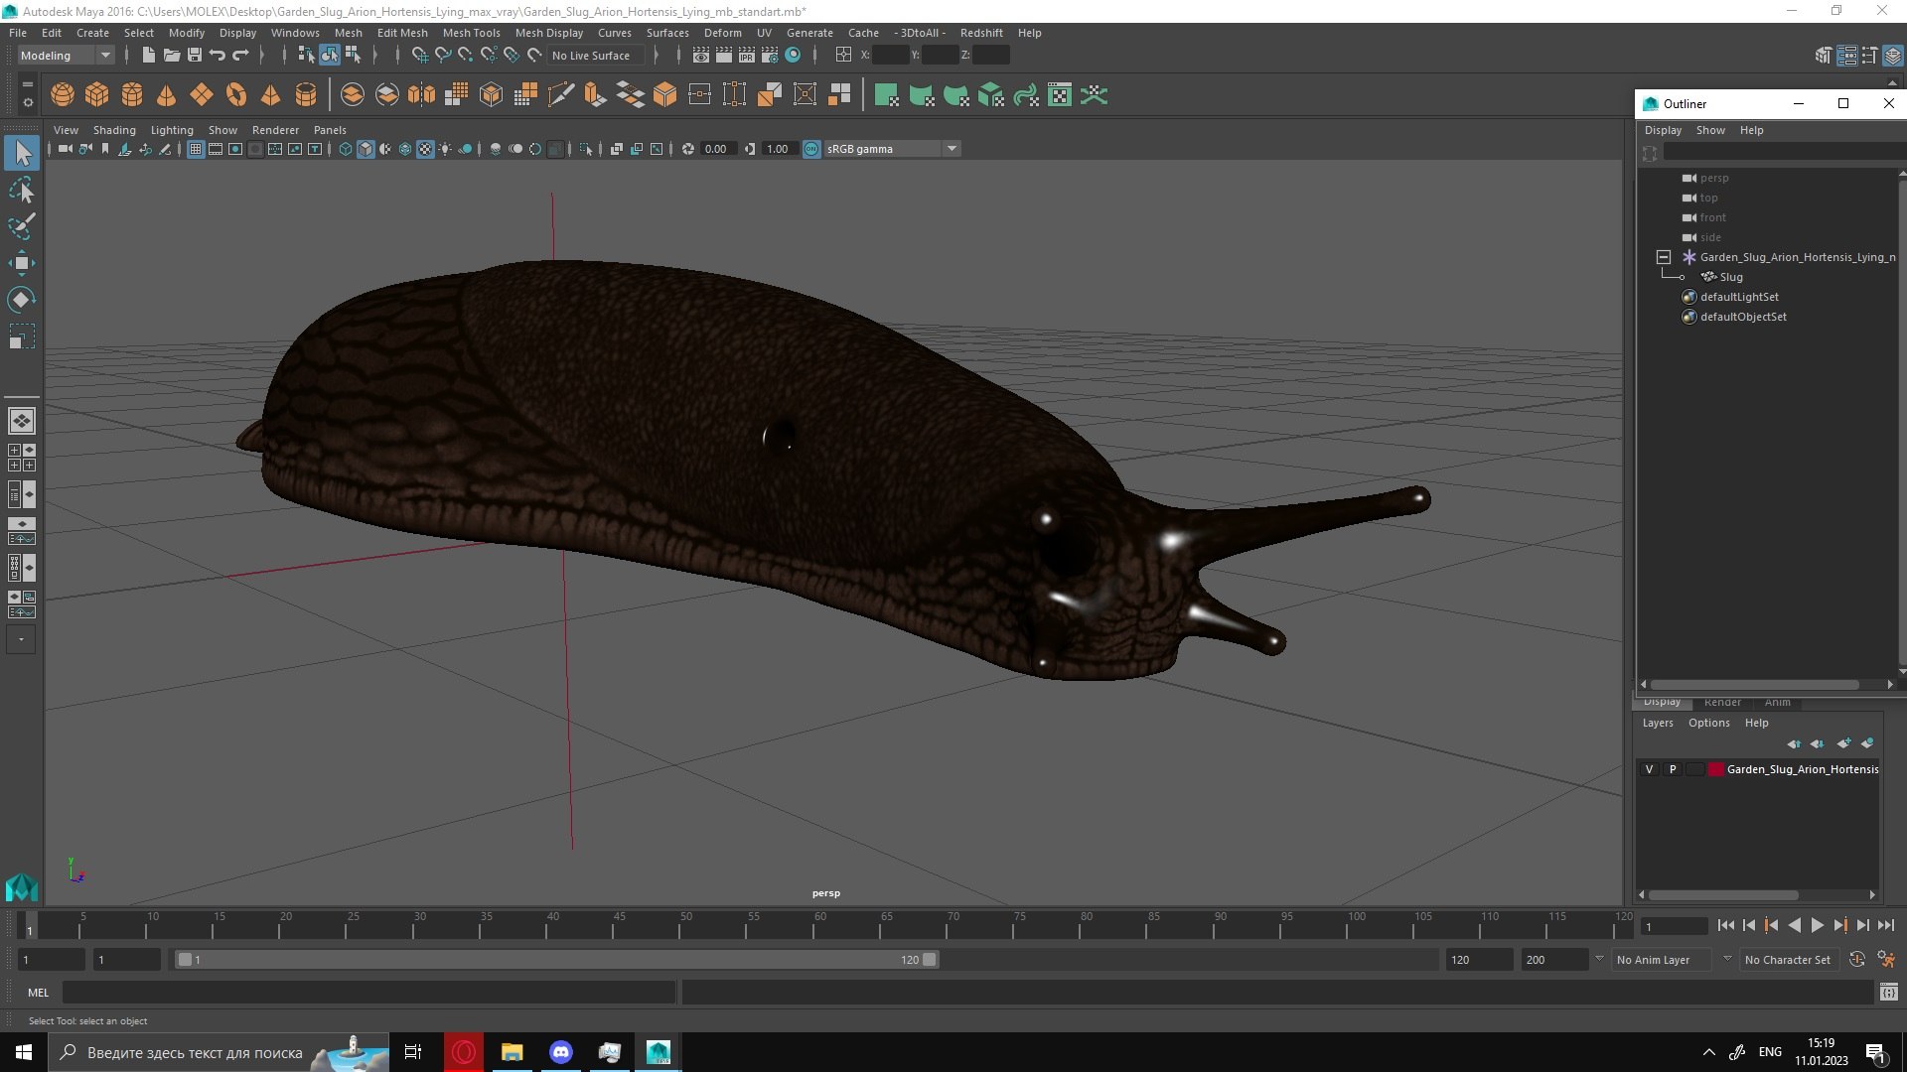Go to start of playback range
The image size is (1907, 1072).
point(1725,925)
